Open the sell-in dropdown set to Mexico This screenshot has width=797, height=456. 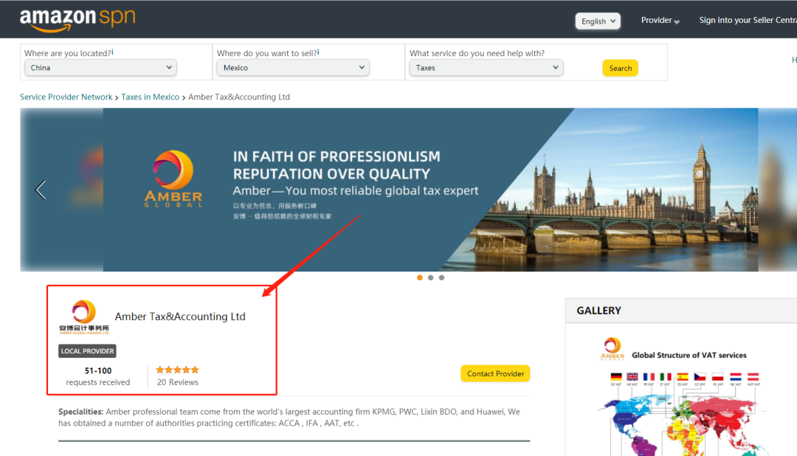[293, 68]
